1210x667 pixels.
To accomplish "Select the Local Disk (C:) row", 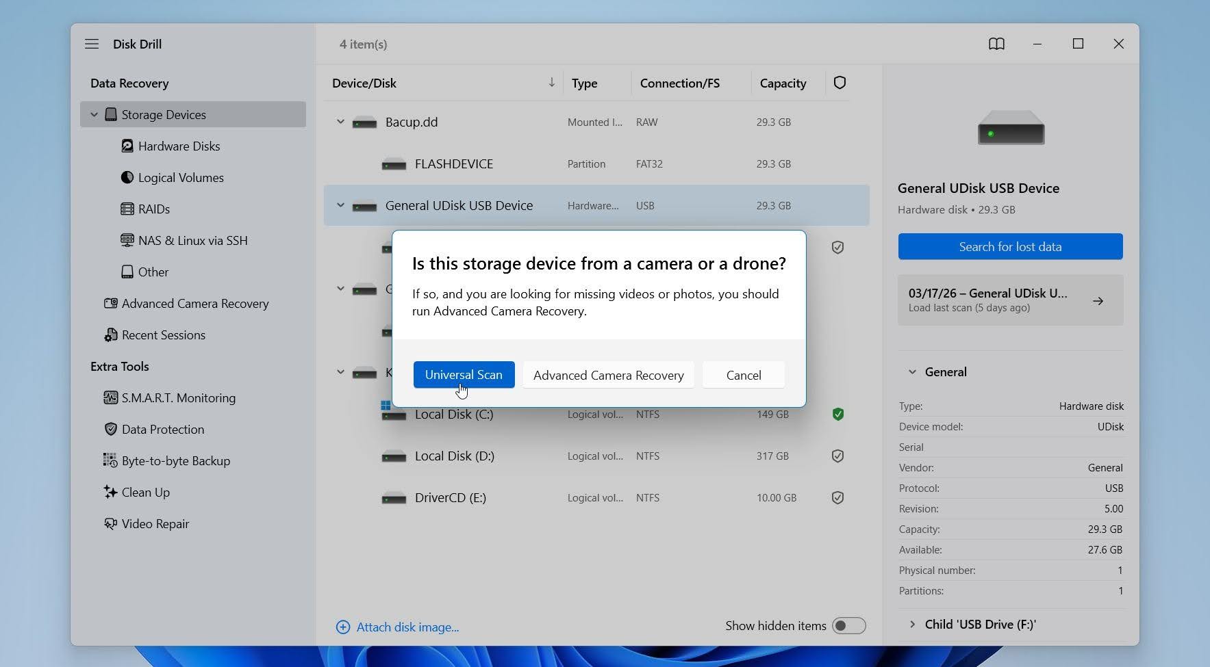I will 596,414.
